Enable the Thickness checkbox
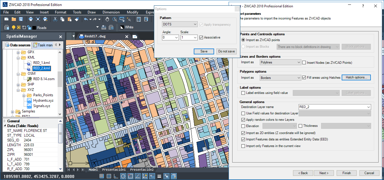 300,126
